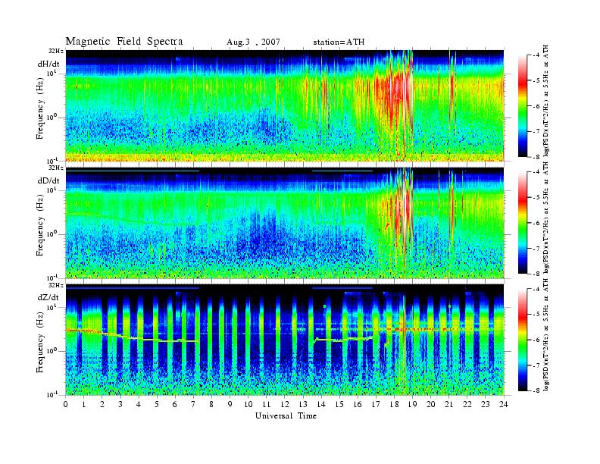
Task: Click hour tick label 2 on time axis
Action: click(102, 404)
